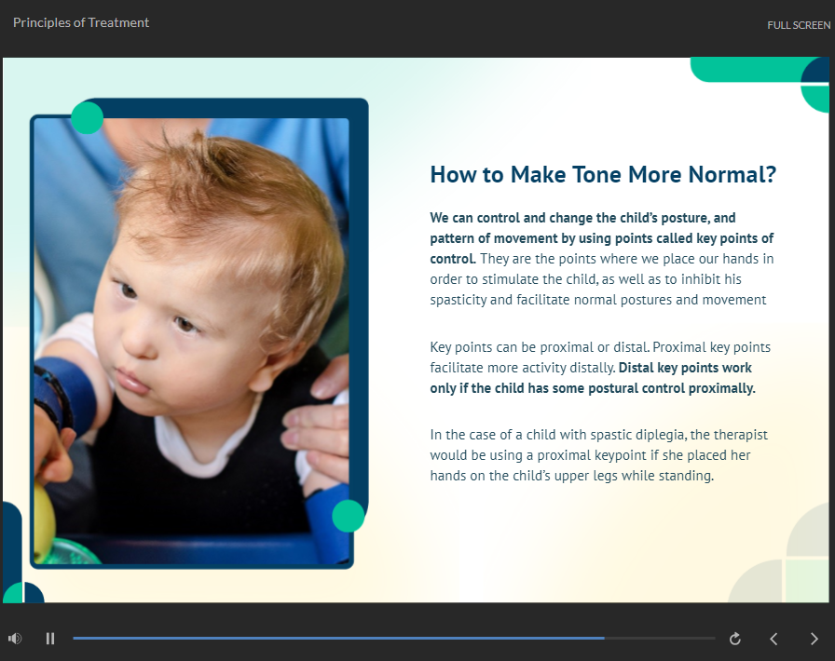Replay the slide with the circular arrow

click(735, 639)
